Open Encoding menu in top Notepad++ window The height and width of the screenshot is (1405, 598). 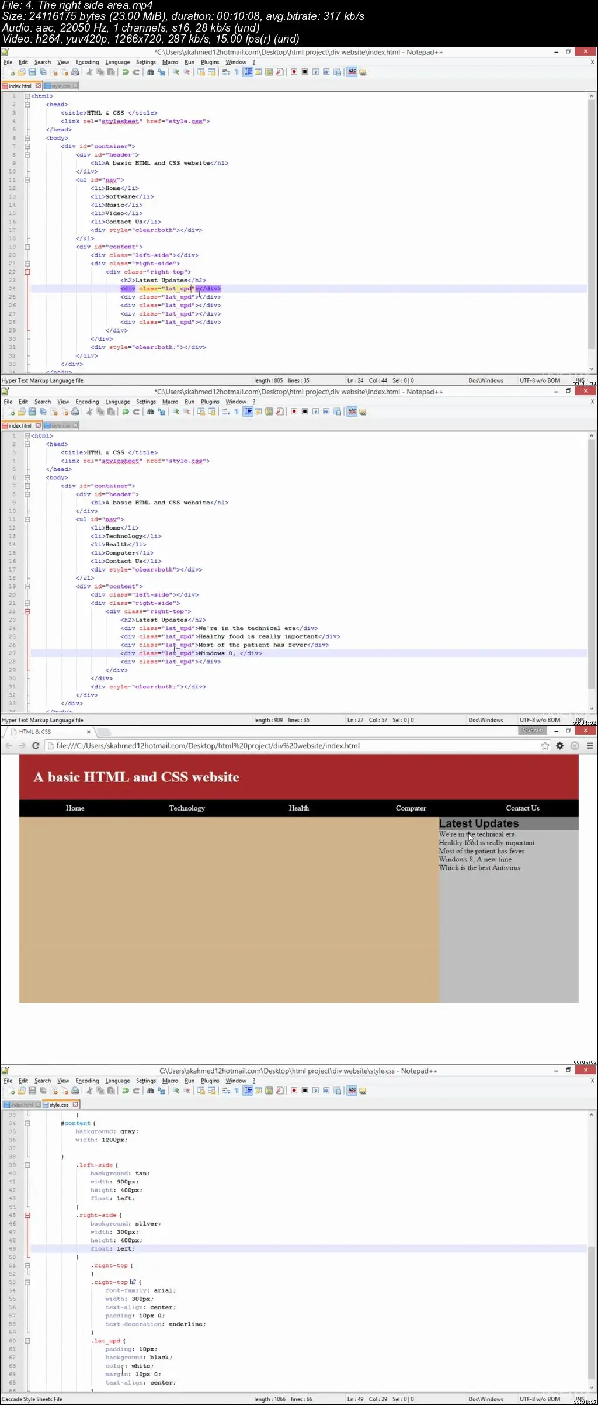coord(87,63)
